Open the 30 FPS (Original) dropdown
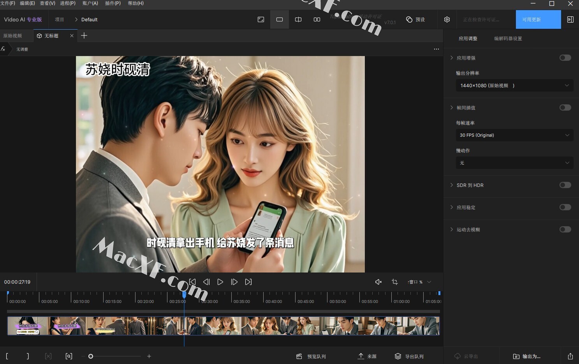 tap(514, 135)
